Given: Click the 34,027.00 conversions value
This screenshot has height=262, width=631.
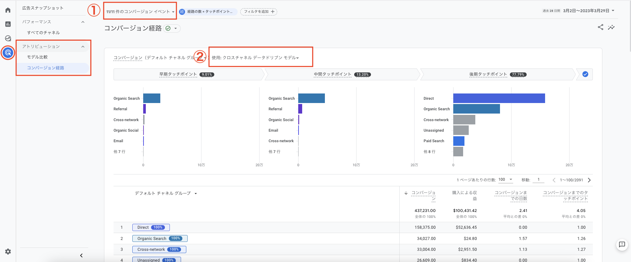Looking at the screenshot, I should coord(426,239).
